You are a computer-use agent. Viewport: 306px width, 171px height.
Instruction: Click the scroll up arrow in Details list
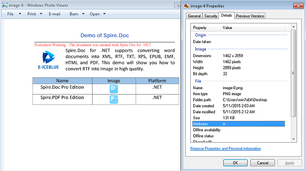point(293,27)
